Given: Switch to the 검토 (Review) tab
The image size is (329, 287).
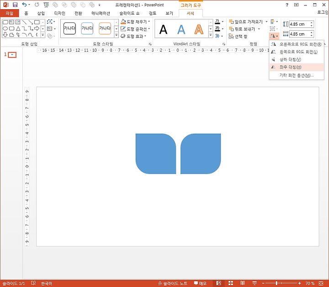Looking at the screenshot, I should (x=153, y=13).
